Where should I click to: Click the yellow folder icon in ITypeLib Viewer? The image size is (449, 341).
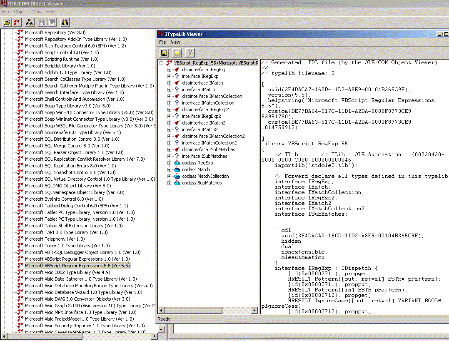point(177,52)
